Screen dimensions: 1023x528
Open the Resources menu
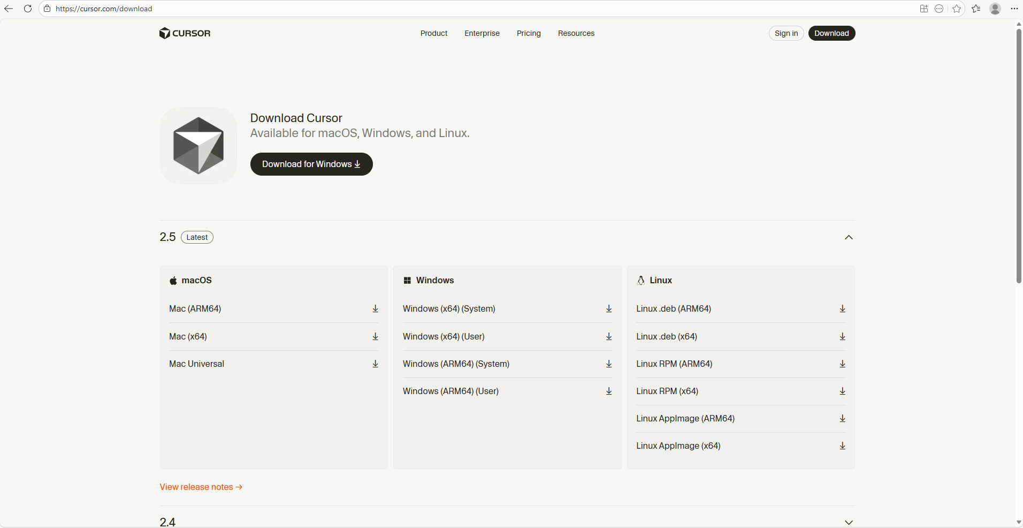(x=576, y=33)
